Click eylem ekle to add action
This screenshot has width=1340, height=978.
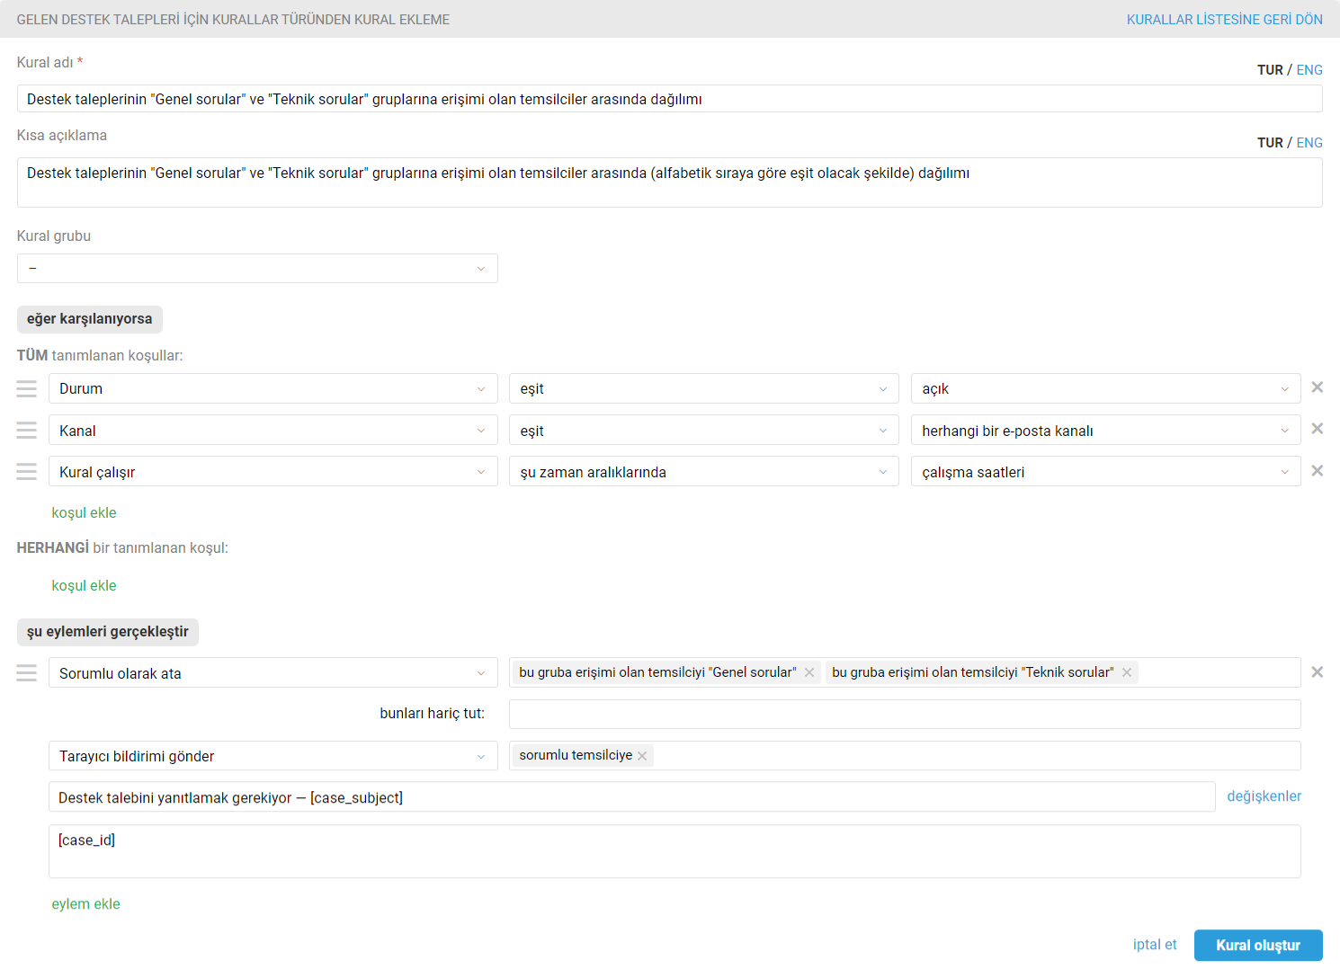point(85,904)
